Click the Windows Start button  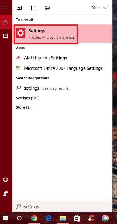(6, 218)
